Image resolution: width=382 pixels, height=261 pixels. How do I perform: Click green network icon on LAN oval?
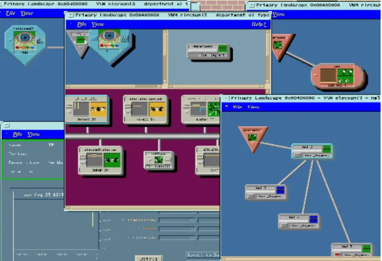345,76
